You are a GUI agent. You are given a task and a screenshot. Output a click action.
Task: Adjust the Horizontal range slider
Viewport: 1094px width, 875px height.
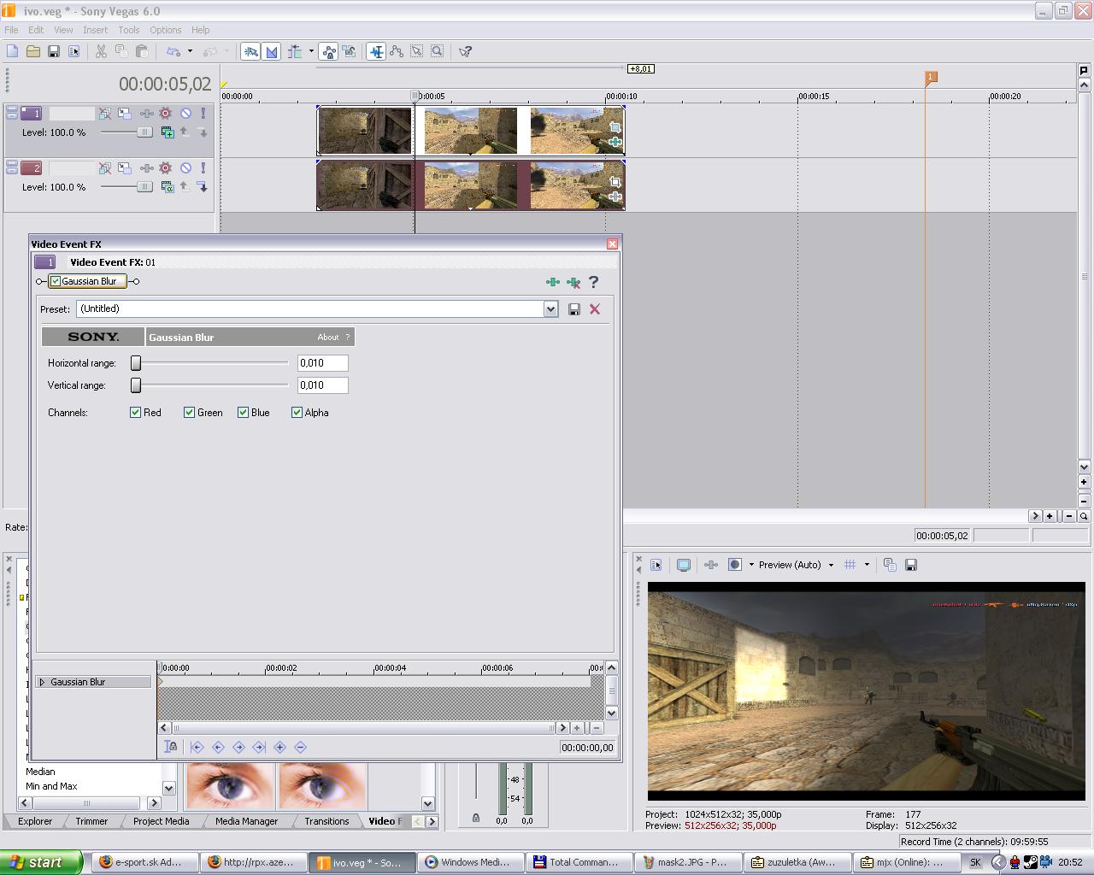pos(136,363)
